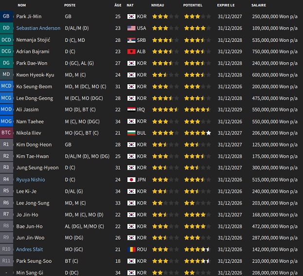Select the Jo Jin-Ho row name

(27, 215)
